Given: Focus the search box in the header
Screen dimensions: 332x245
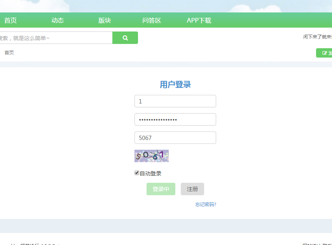Looking at the screenshot, I should [54, 38].
